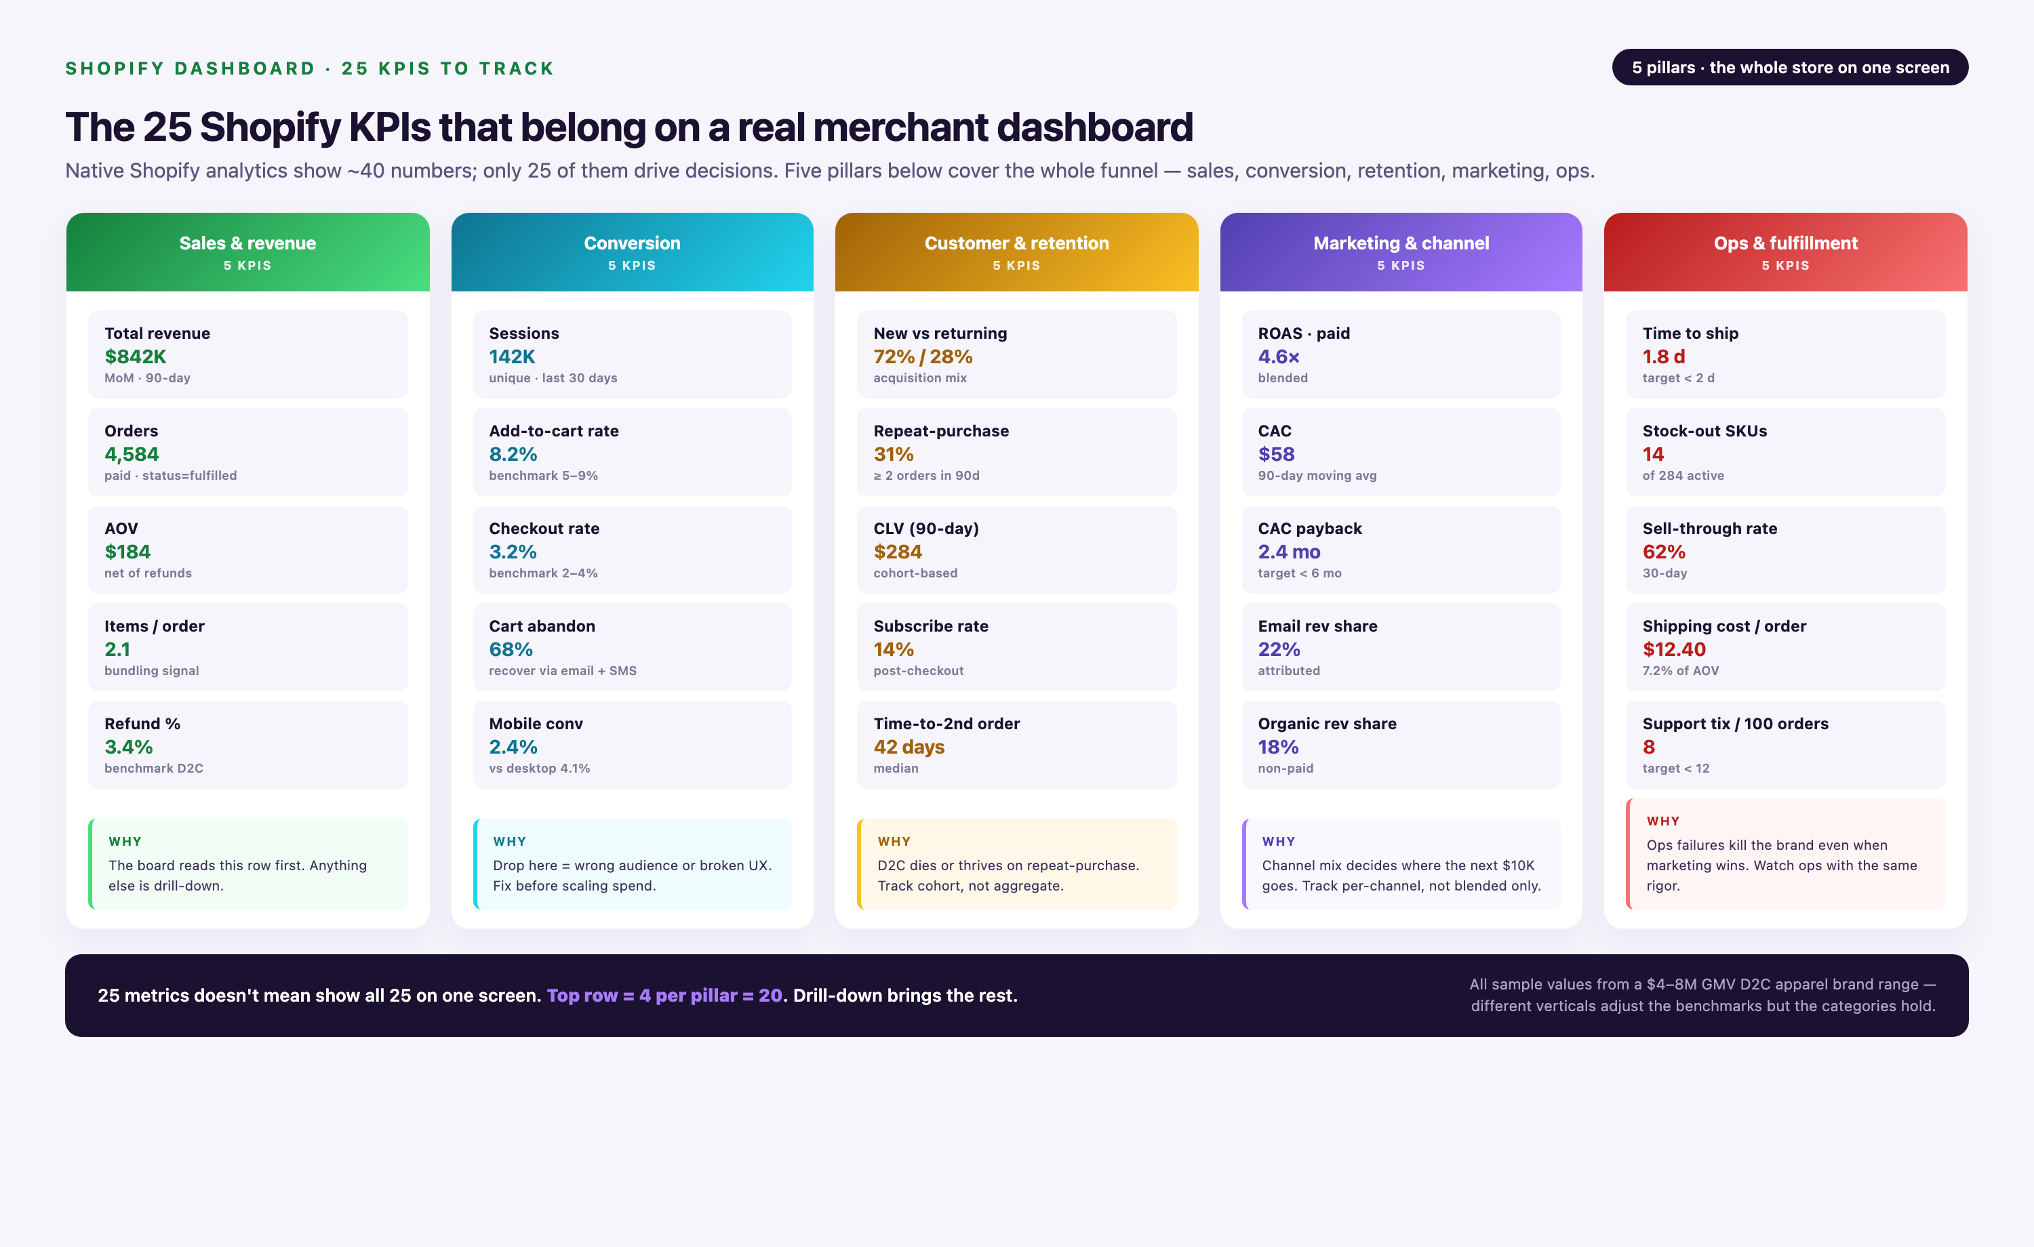
Task: Select the Marketing & channel column header
Action: click(x=1401, y=251)
